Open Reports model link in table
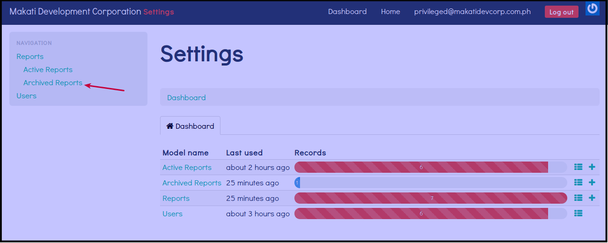Screen dimensions: 608x243 point(176,199)
